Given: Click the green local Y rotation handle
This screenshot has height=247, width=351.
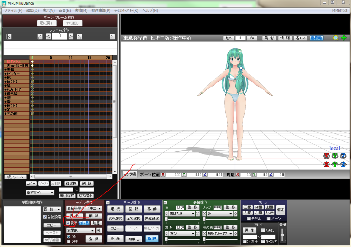Looking at the screenshot, I should point(334,156).
